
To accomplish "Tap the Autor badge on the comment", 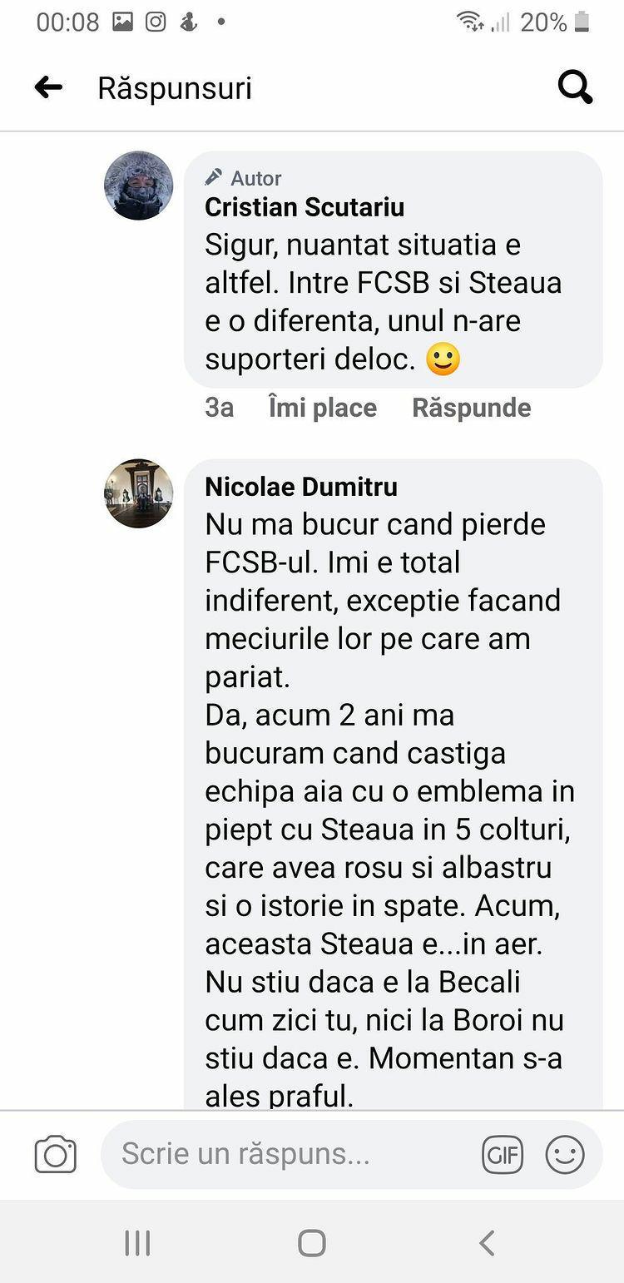I will pyautogui.click(x=244, y=178).
